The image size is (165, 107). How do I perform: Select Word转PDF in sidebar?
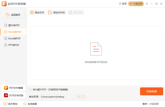[x=13, y=32]
